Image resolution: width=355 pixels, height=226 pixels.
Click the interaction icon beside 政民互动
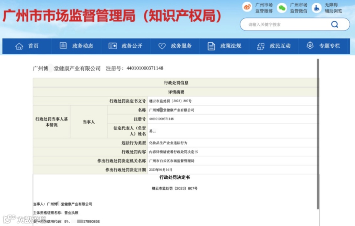pos(261,46)
